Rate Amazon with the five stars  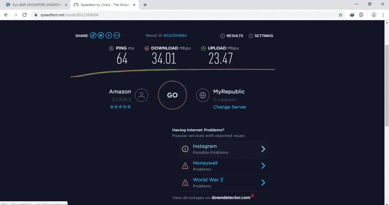click(x=120, y=107)
